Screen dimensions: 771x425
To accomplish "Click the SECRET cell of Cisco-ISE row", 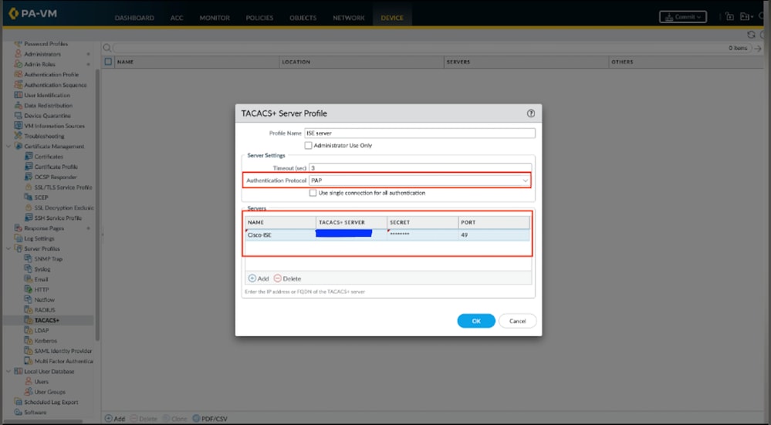I will click(x=422, y=234).
